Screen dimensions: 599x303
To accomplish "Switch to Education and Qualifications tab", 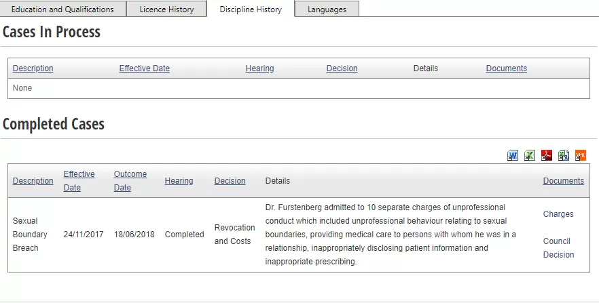I will point(62,9).
